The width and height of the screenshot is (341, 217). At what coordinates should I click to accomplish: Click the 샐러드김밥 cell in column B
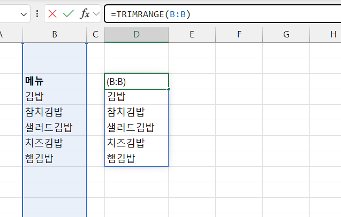point(55,128)
